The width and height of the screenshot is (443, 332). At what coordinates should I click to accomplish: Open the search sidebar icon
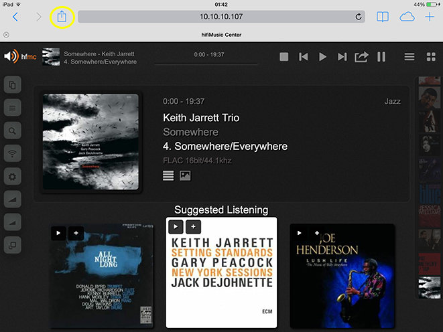(x=13, y=131)
